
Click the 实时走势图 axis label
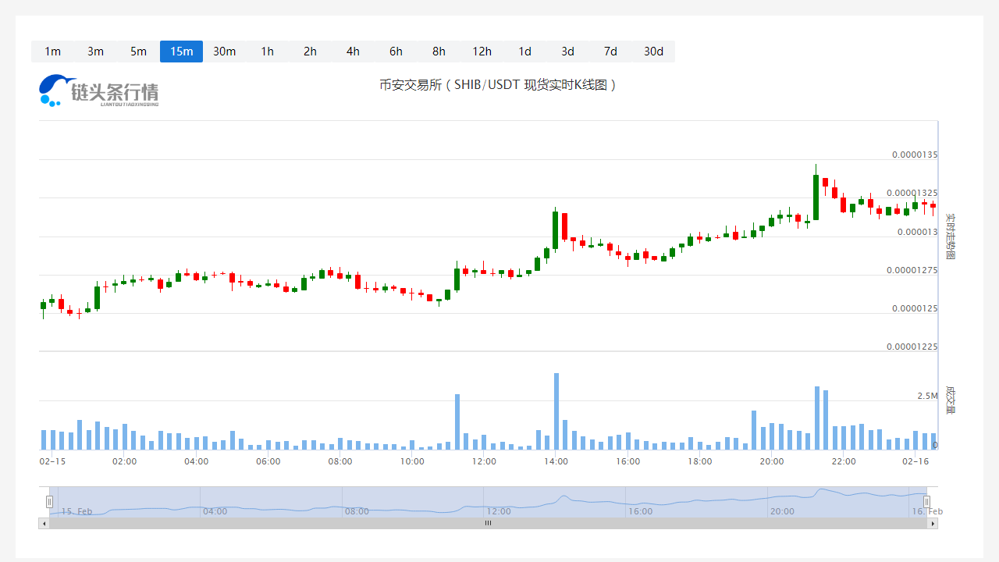[x=950, y=237]
